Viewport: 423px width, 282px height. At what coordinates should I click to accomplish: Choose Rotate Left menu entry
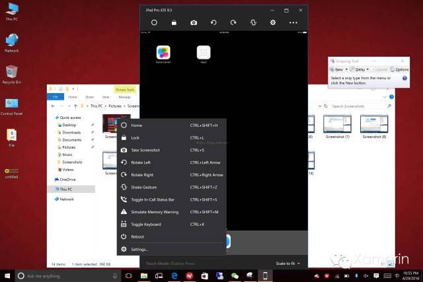(x=172, y=162)
